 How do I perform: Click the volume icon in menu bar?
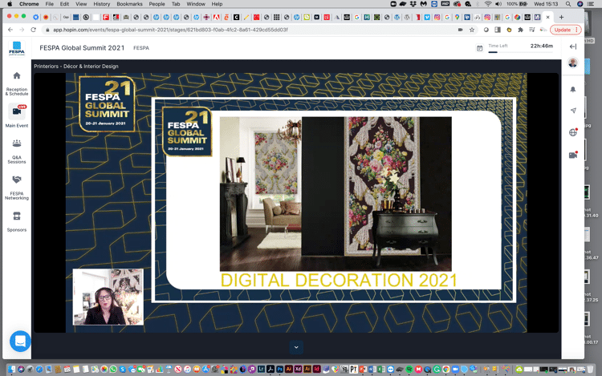498,4
